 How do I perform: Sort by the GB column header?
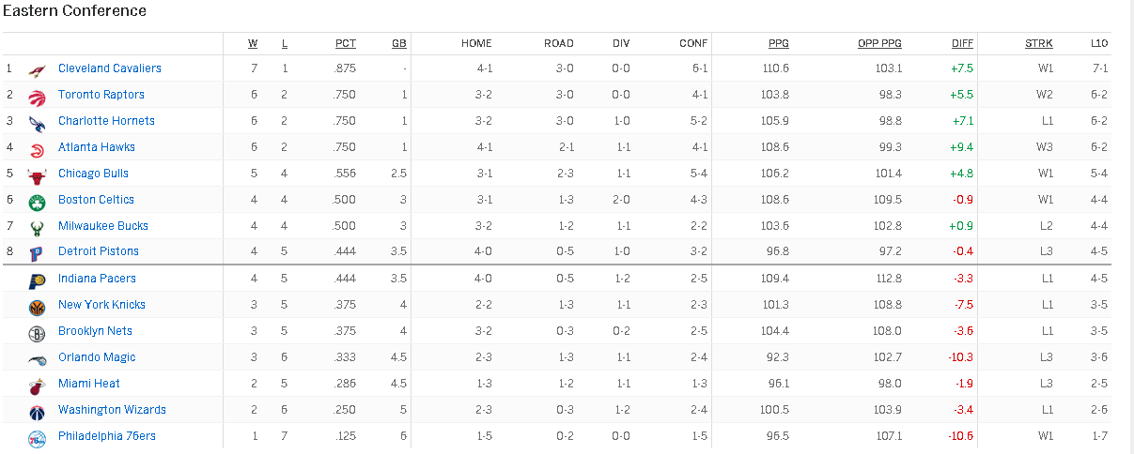click(399, 43)
